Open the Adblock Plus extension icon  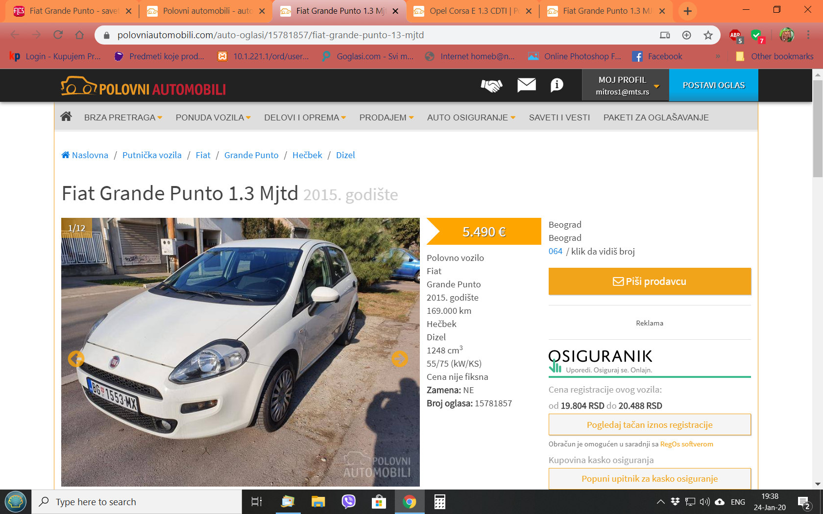[x=736, y=36]
